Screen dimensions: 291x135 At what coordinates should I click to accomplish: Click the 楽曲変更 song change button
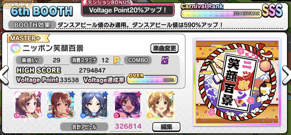coord(164,48)
